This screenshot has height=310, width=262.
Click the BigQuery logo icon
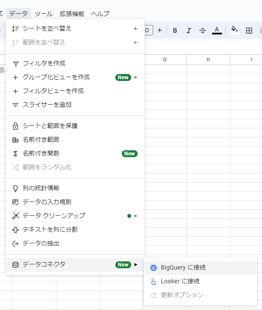click(154, 268)
